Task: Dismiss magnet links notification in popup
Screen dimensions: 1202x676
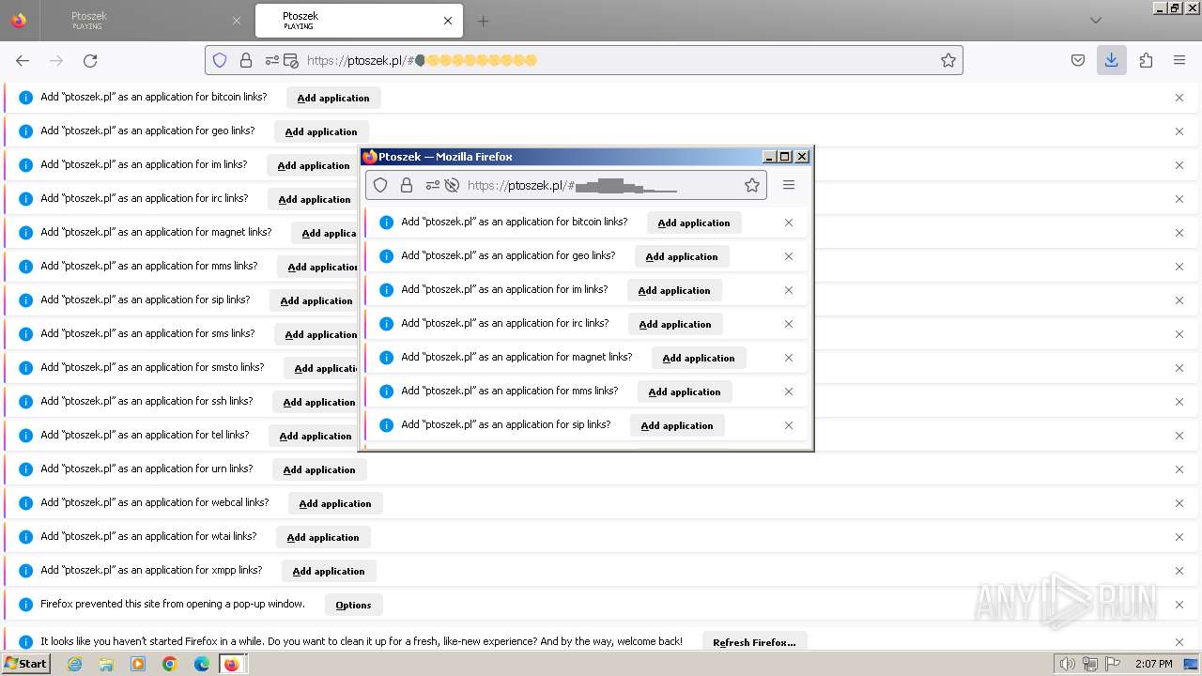Action: coord(789,358)
